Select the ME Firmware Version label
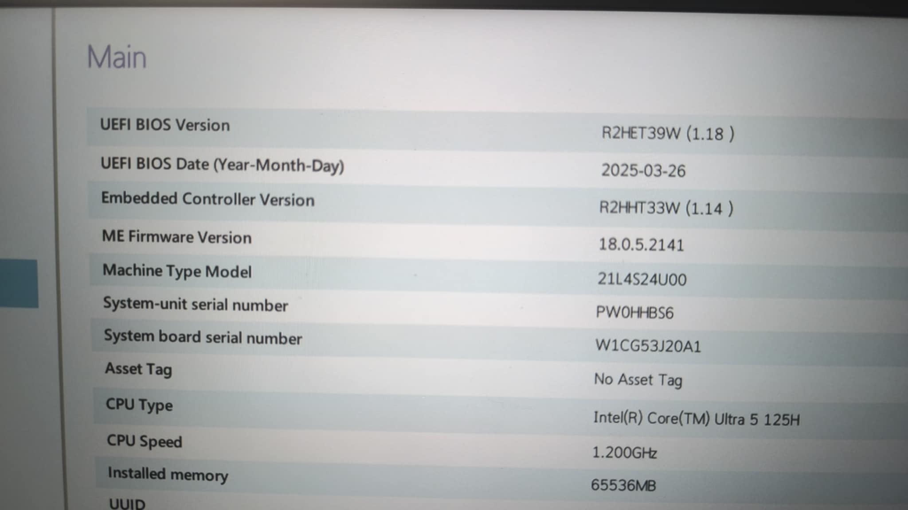This screenshot has width=908, height=510. coord(176,237)
